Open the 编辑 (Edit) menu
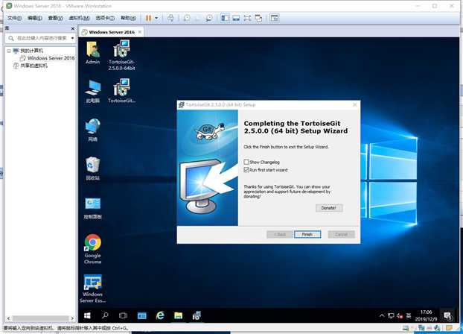Image resolution: width=463 pixels, height=334 pixels. coord(35,19)
